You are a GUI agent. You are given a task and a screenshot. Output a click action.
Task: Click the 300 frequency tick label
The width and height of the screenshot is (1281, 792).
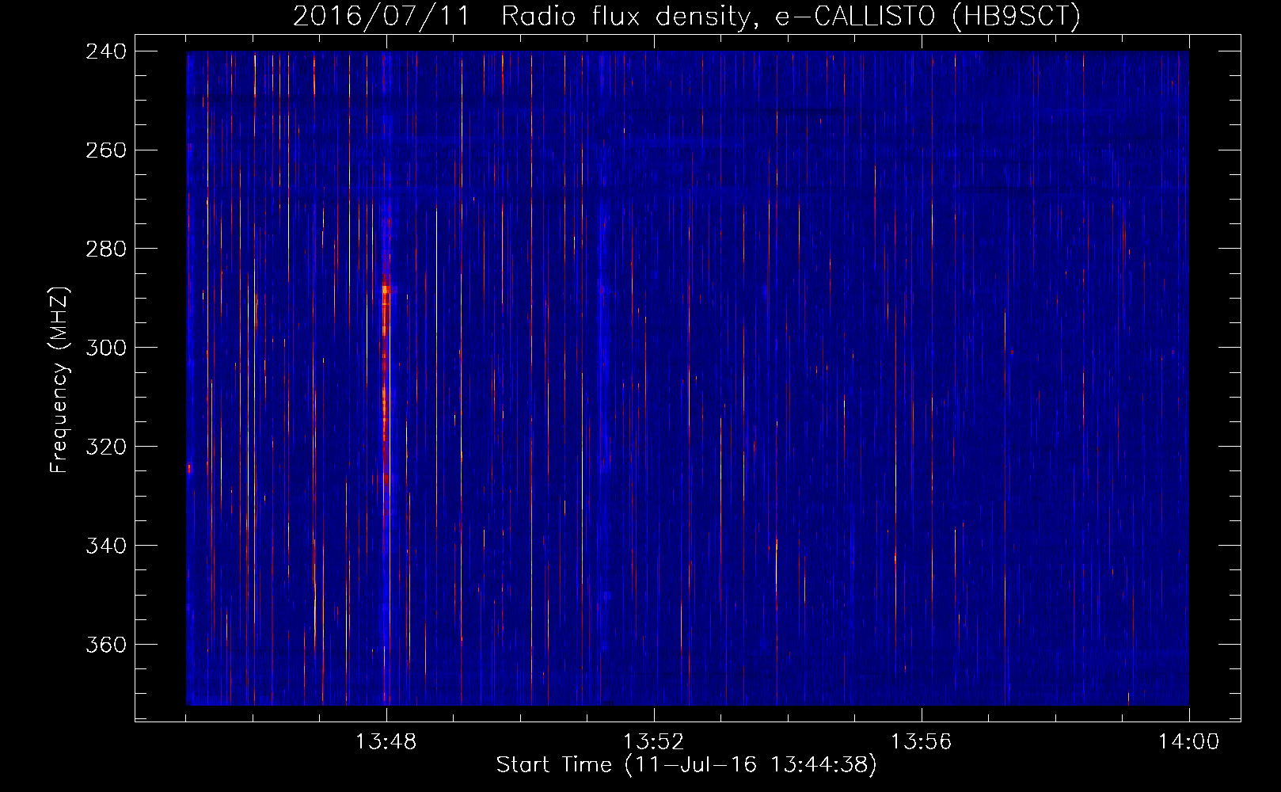[106, 348]
